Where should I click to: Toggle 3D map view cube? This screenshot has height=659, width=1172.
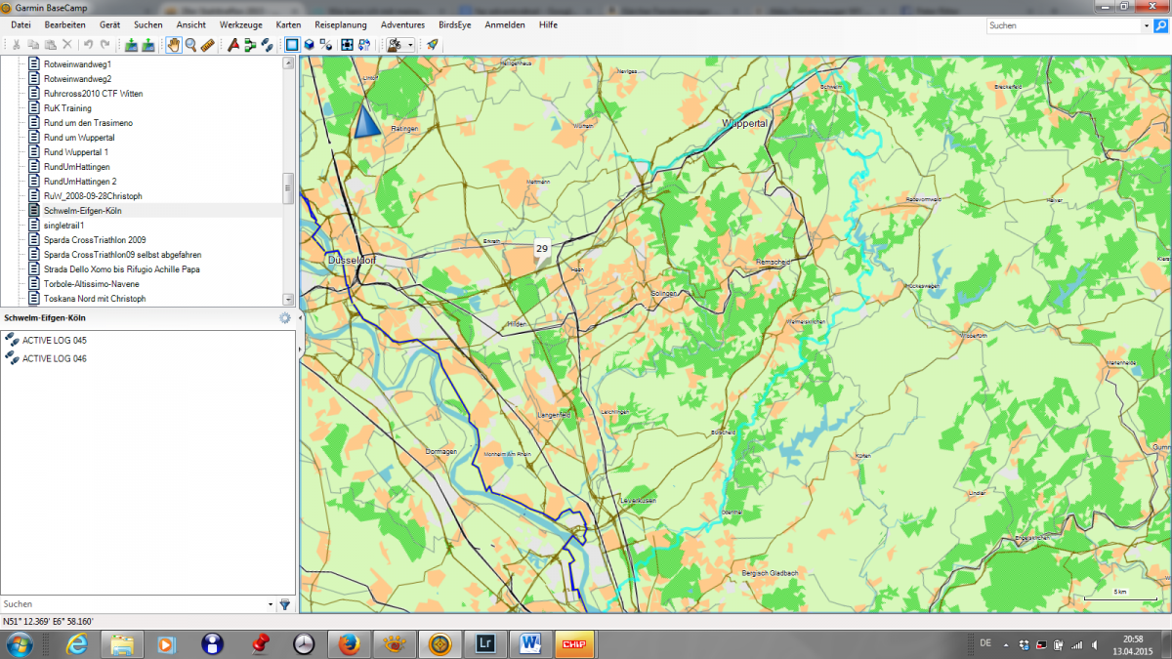coord(309,45)
